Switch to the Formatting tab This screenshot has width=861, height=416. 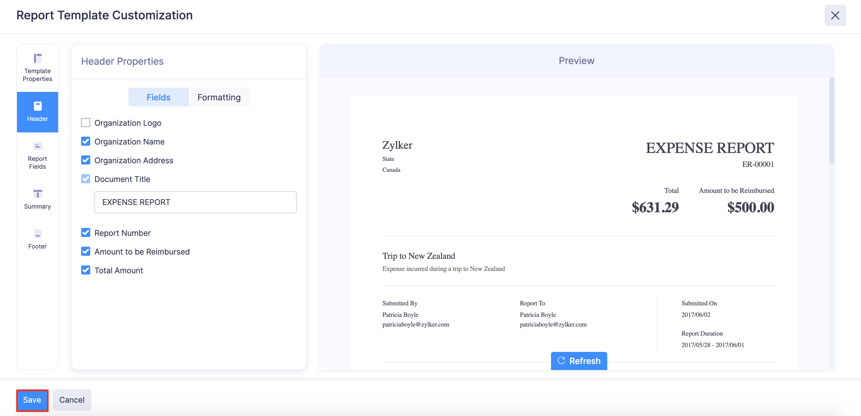point(219,97)
